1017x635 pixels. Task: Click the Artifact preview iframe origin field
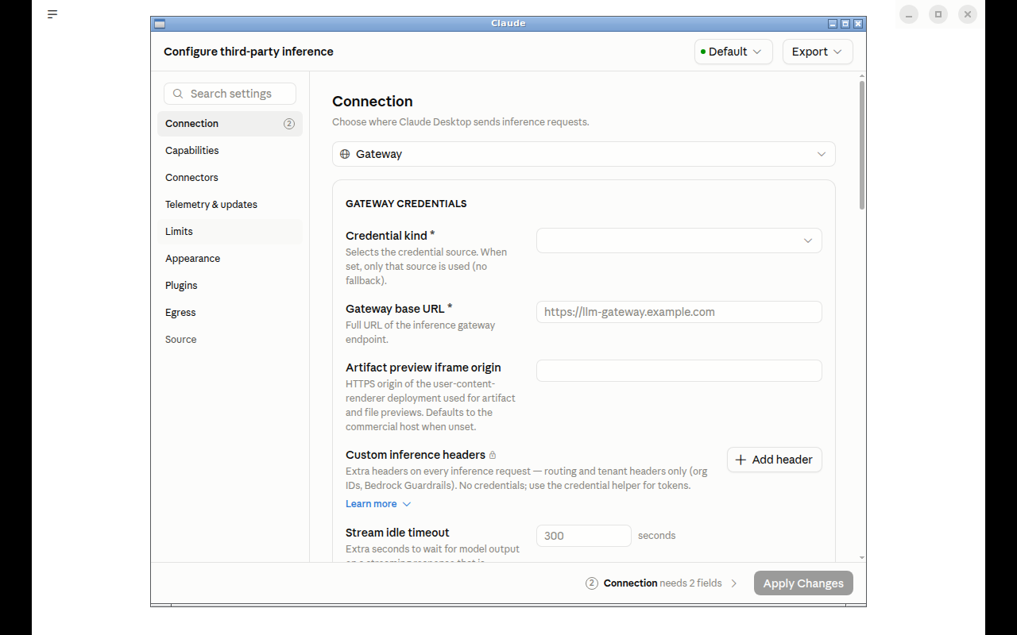tap(679, 371)
